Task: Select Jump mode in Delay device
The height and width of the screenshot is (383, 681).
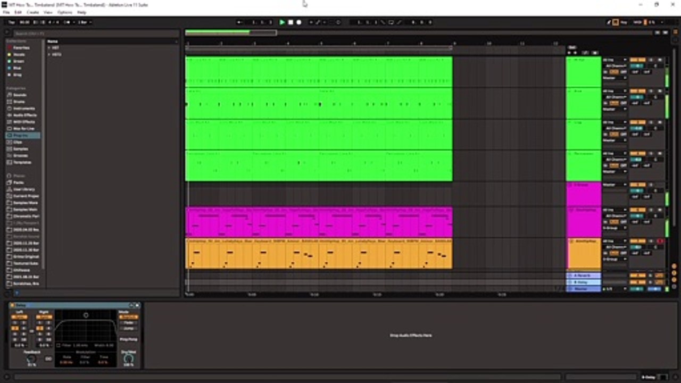Action: [x=128, y=329]
